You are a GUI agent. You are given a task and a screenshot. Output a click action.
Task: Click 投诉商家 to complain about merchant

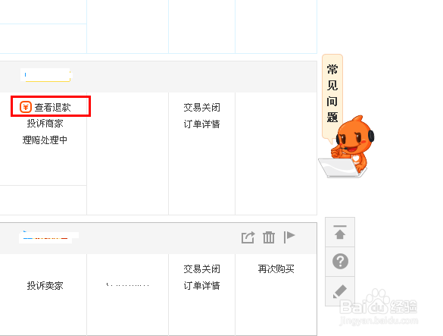click(x=45, y=124)
